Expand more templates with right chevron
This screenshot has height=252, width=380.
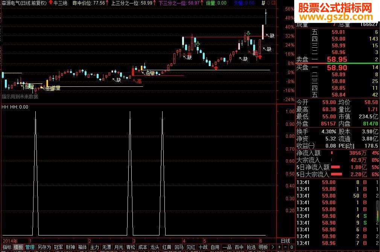click(x=273, y=247)
